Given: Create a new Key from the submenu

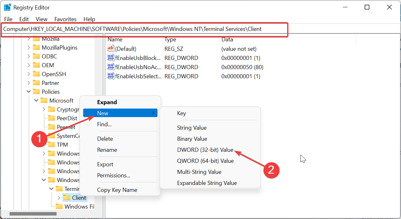Looking at the screenshot, I should click(x=210, y=113).
